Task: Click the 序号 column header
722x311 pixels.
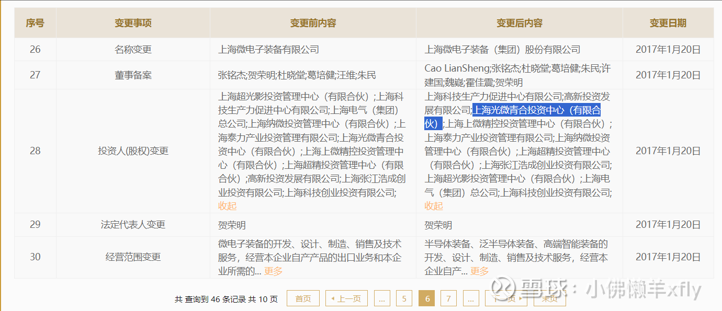Action: coord(35,23)
